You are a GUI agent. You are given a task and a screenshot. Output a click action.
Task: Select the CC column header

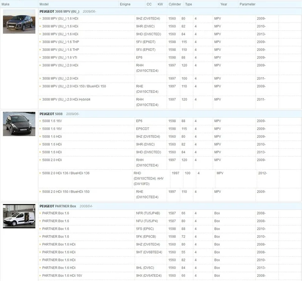pyautogui.click(x=149, y=4)
